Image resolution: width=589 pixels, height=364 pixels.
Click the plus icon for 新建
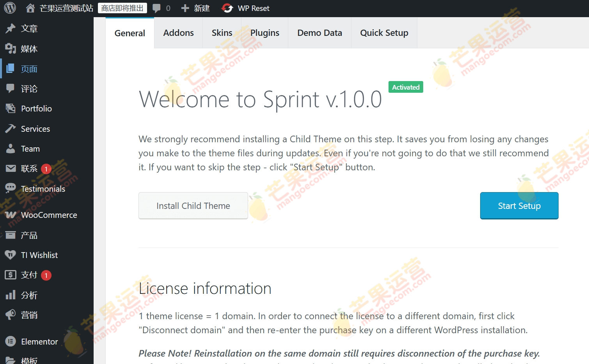pos(185,8)
